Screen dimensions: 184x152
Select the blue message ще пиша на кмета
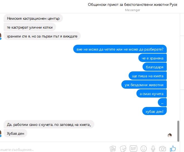[148, 76]
